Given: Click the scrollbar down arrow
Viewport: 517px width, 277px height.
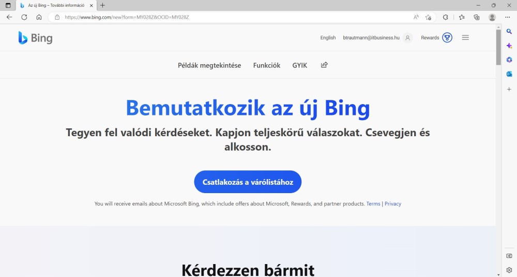Looking at the screenshot, I should click(498, 274).
